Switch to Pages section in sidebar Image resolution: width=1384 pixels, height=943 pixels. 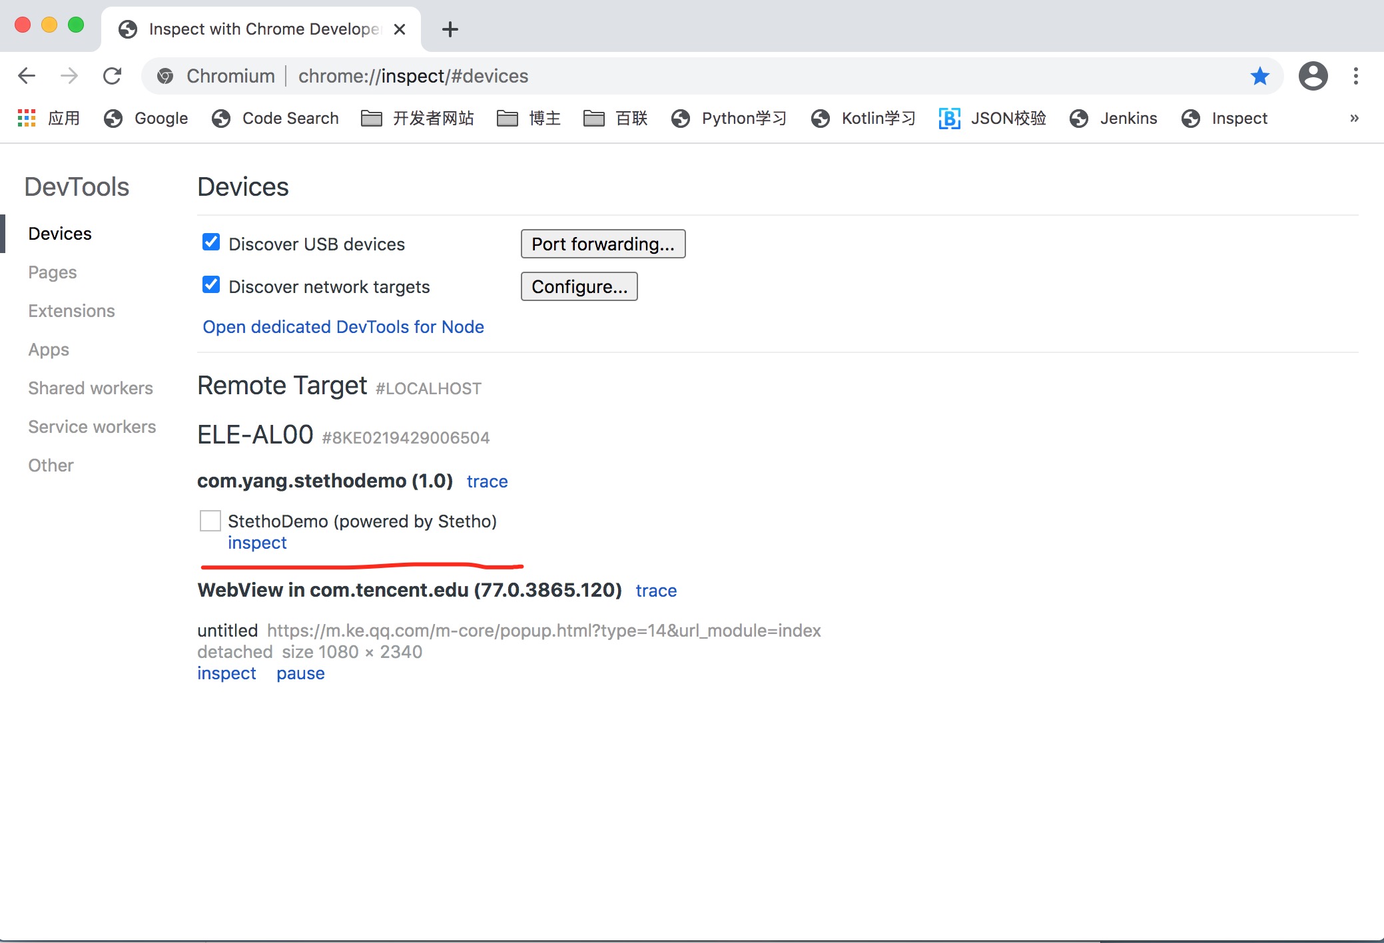53,272
